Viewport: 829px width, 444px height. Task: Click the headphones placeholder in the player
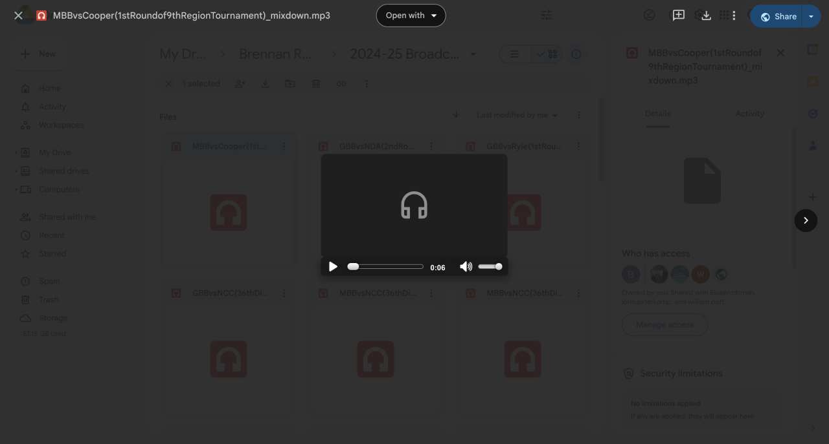414,206
